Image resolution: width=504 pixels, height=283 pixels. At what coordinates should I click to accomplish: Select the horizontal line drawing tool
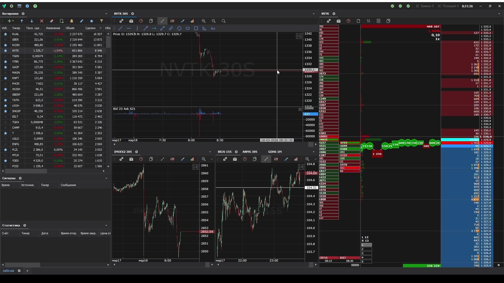129,28
